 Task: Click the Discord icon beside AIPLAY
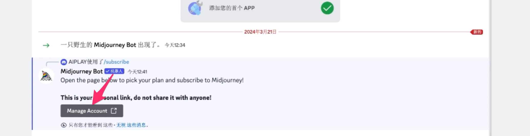(64, 62)
